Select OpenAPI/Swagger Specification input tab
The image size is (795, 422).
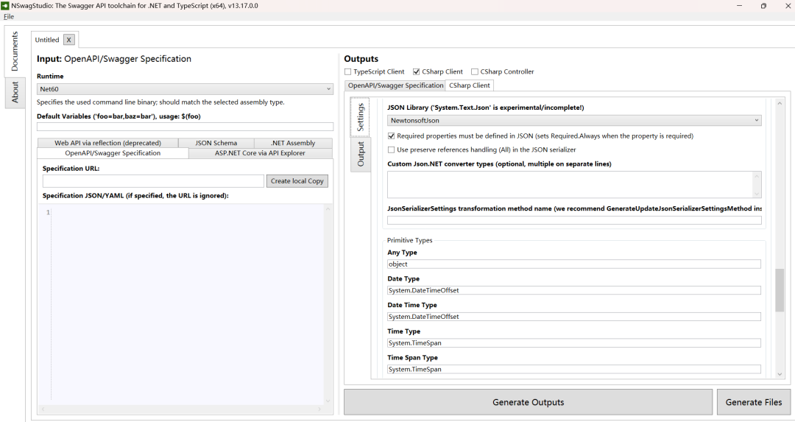point(113,153)
